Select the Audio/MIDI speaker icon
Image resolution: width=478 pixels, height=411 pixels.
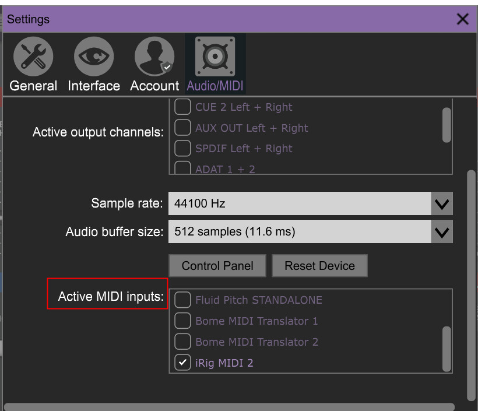click(215, 57)
